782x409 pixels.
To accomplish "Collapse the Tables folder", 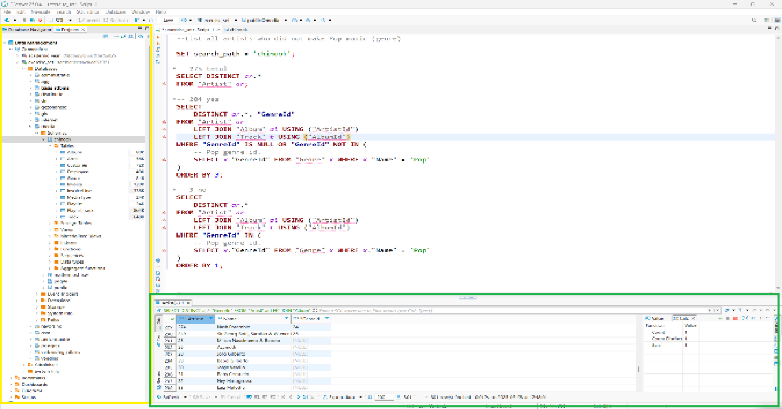I will click(x=50, y=146).
